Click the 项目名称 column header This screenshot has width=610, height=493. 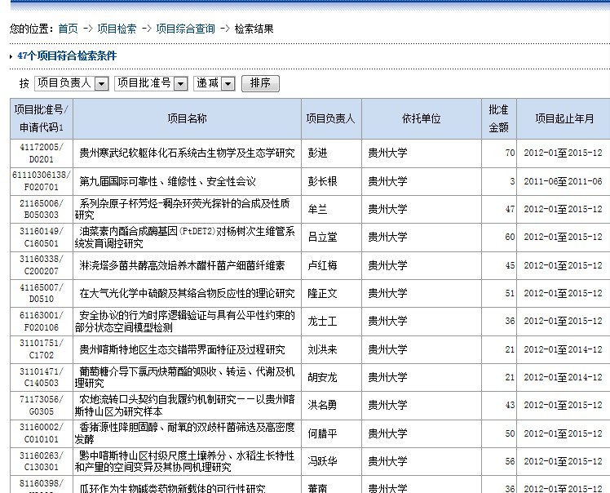click(x=187, y=118)
